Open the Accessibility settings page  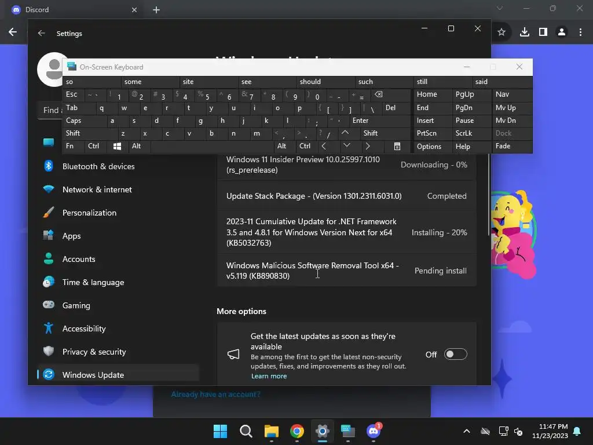coord(118,329)
